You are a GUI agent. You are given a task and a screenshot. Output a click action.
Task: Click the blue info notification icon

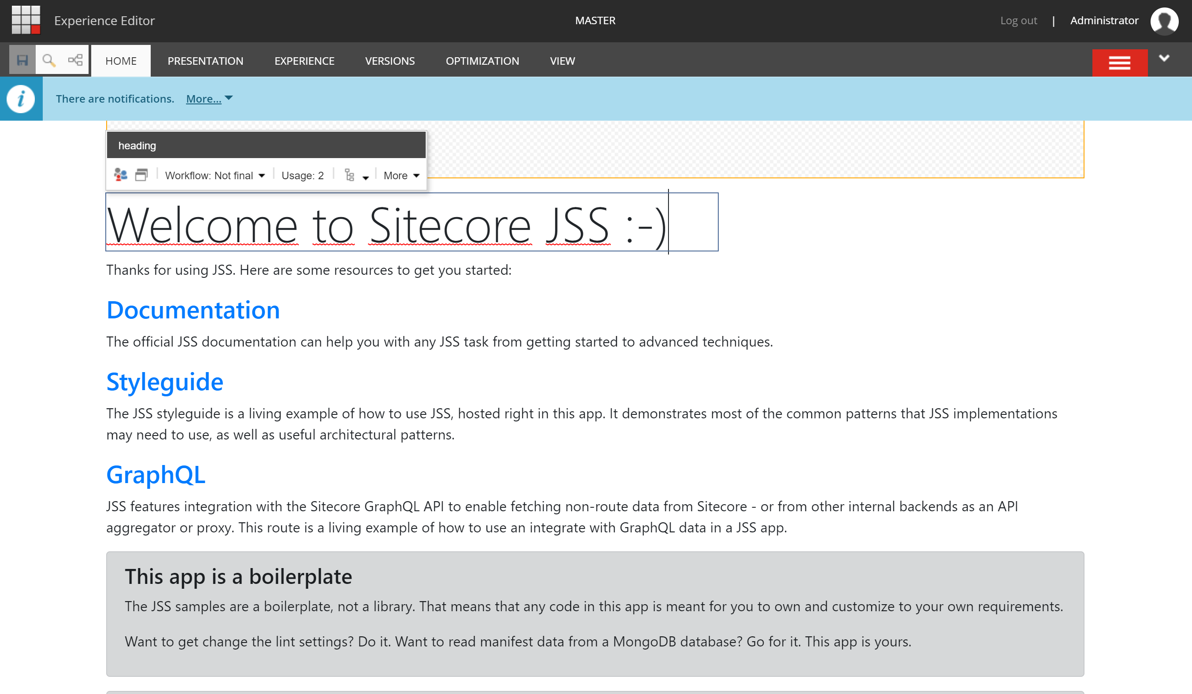coord(21,99)
